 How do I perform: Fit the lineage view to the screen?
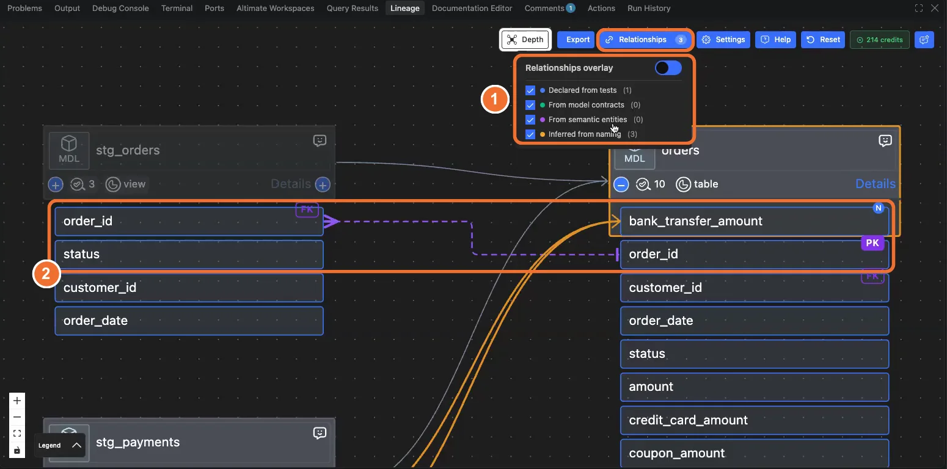click(x=17, y=434)
